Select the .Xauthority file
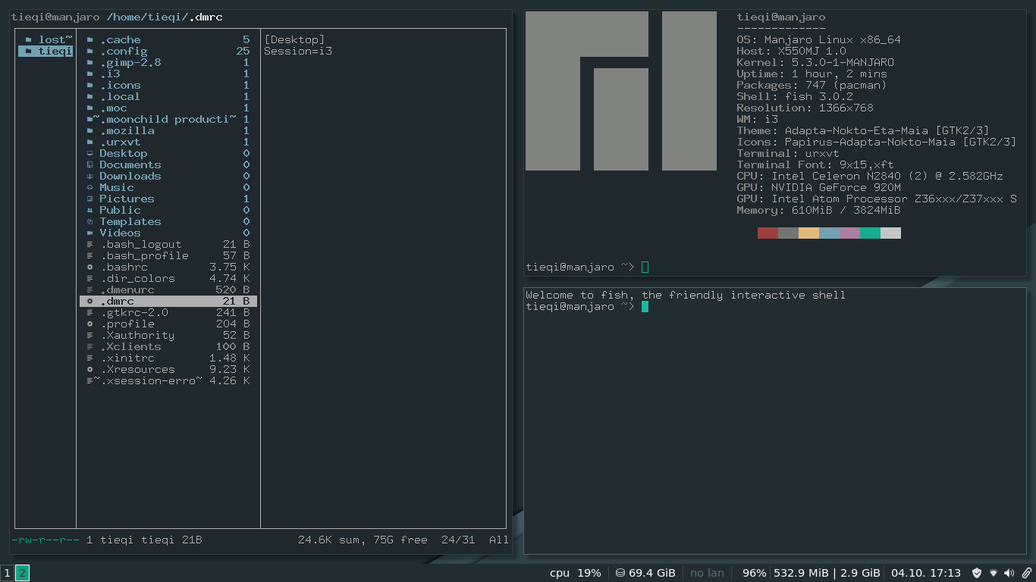This screenshot has width=1036, height=582. pyautogui.click(x=168, y=336)
